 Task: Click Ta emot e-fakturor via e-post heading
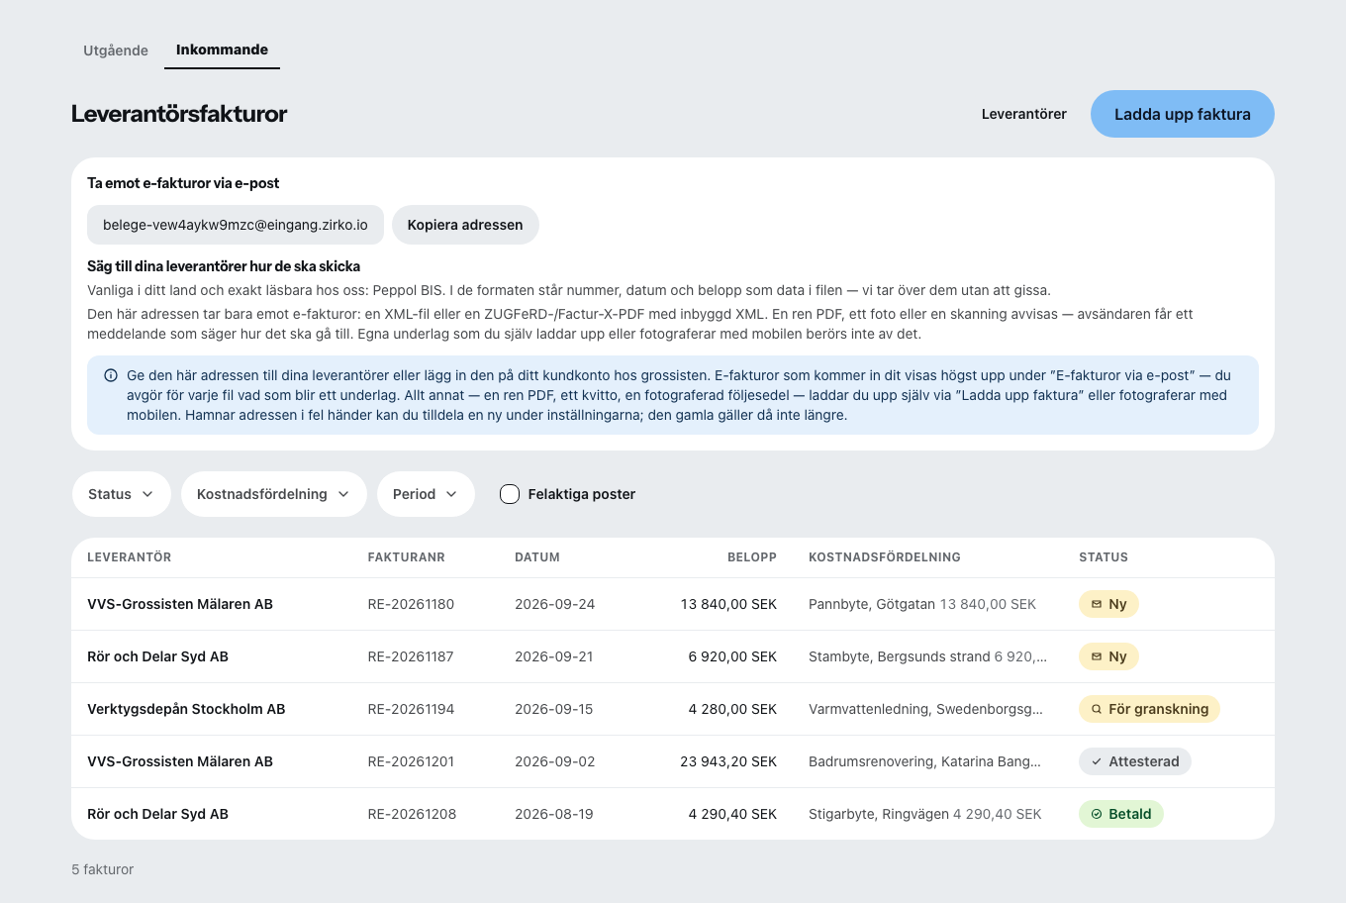coord(183,183)
